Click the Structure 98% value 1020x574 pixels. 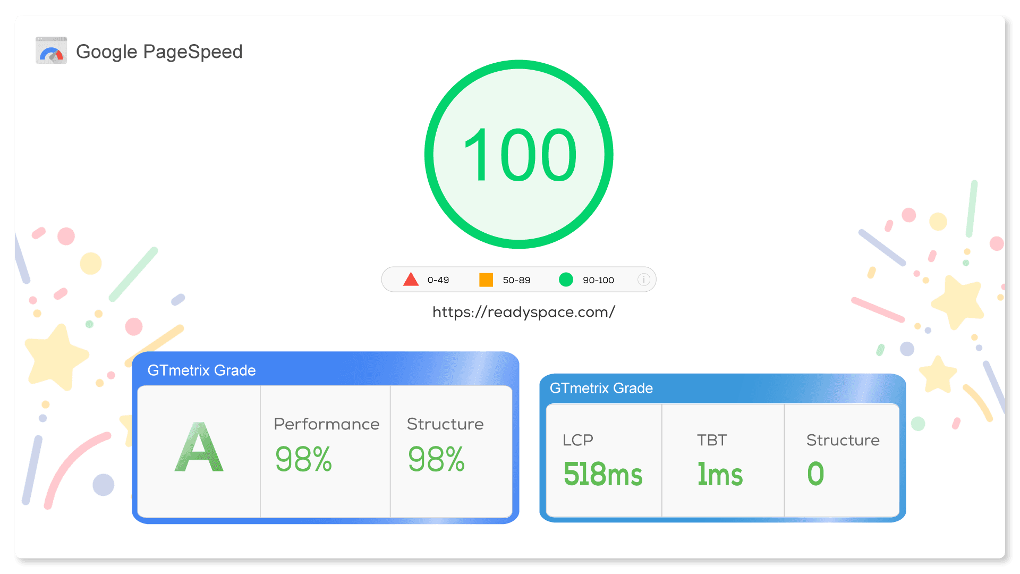pos(436,459)
